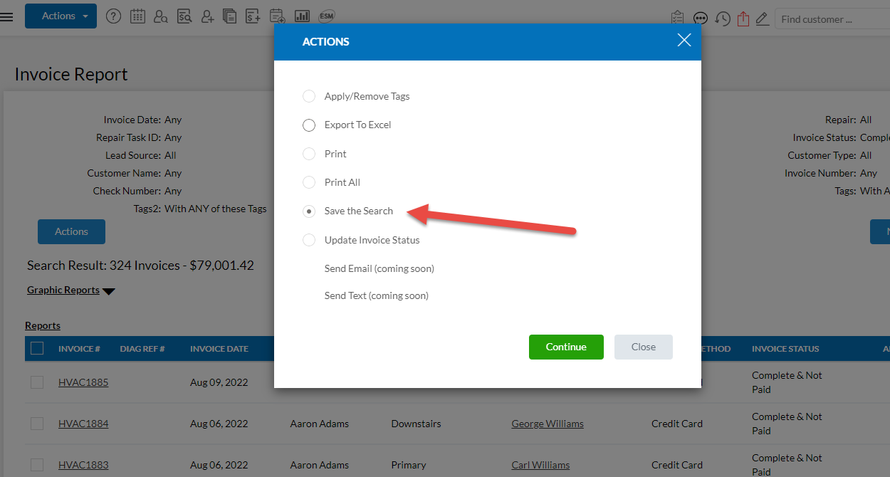The height and width of the screenshot is (477, 890).
Task: Click the red share upload icon
Action: click(x=743, y=19)
